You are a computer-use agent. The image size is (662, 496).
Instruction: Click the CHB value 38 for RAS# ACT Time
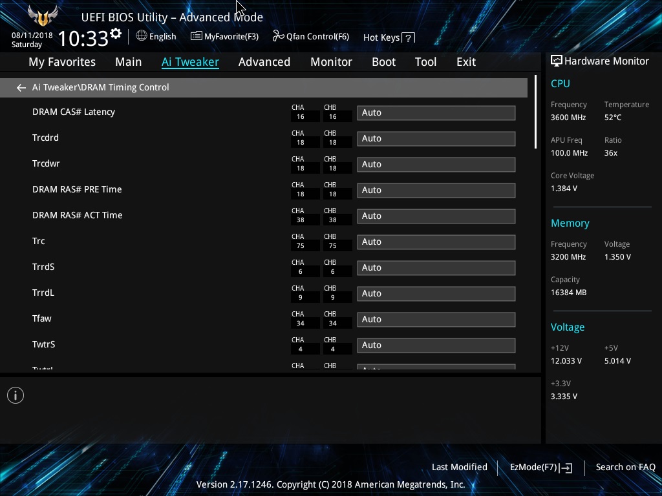click(333, 220)
